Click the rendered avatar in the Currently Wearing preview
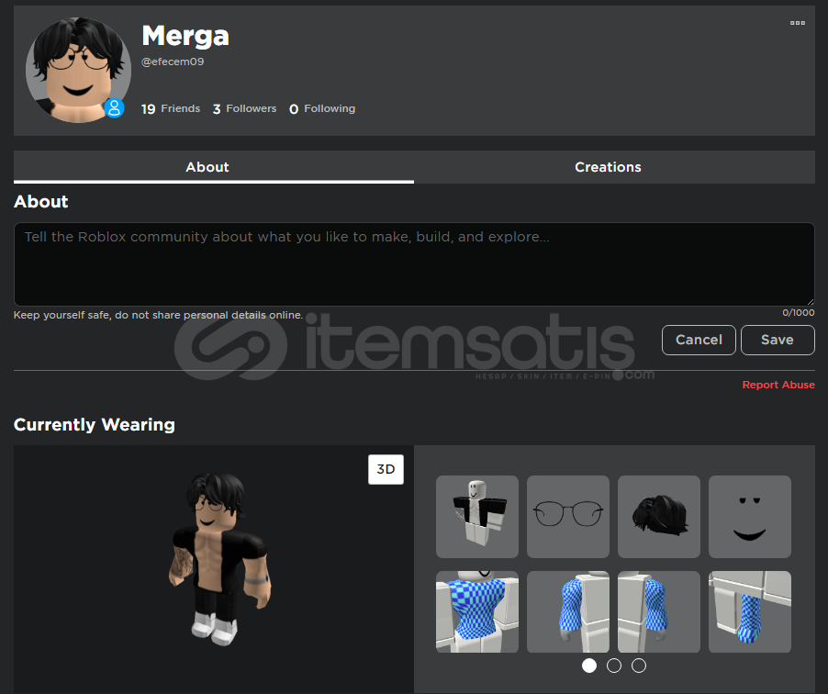 coord(219,558)
